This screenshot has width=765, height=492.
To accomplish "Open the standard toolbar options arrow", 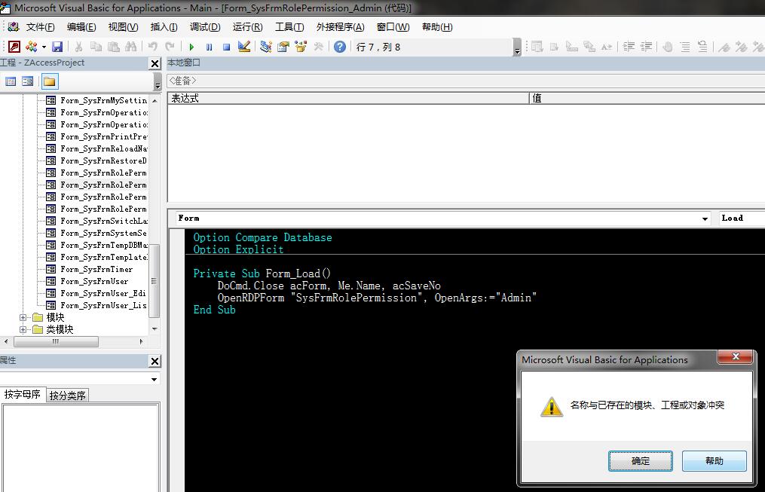I will click(x=517, y=47).
